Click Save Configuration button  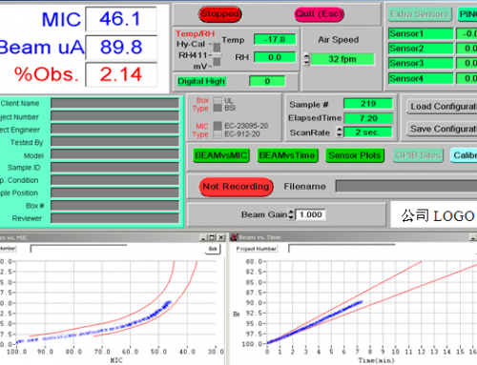pyautogui.click(x=442, y=129)
